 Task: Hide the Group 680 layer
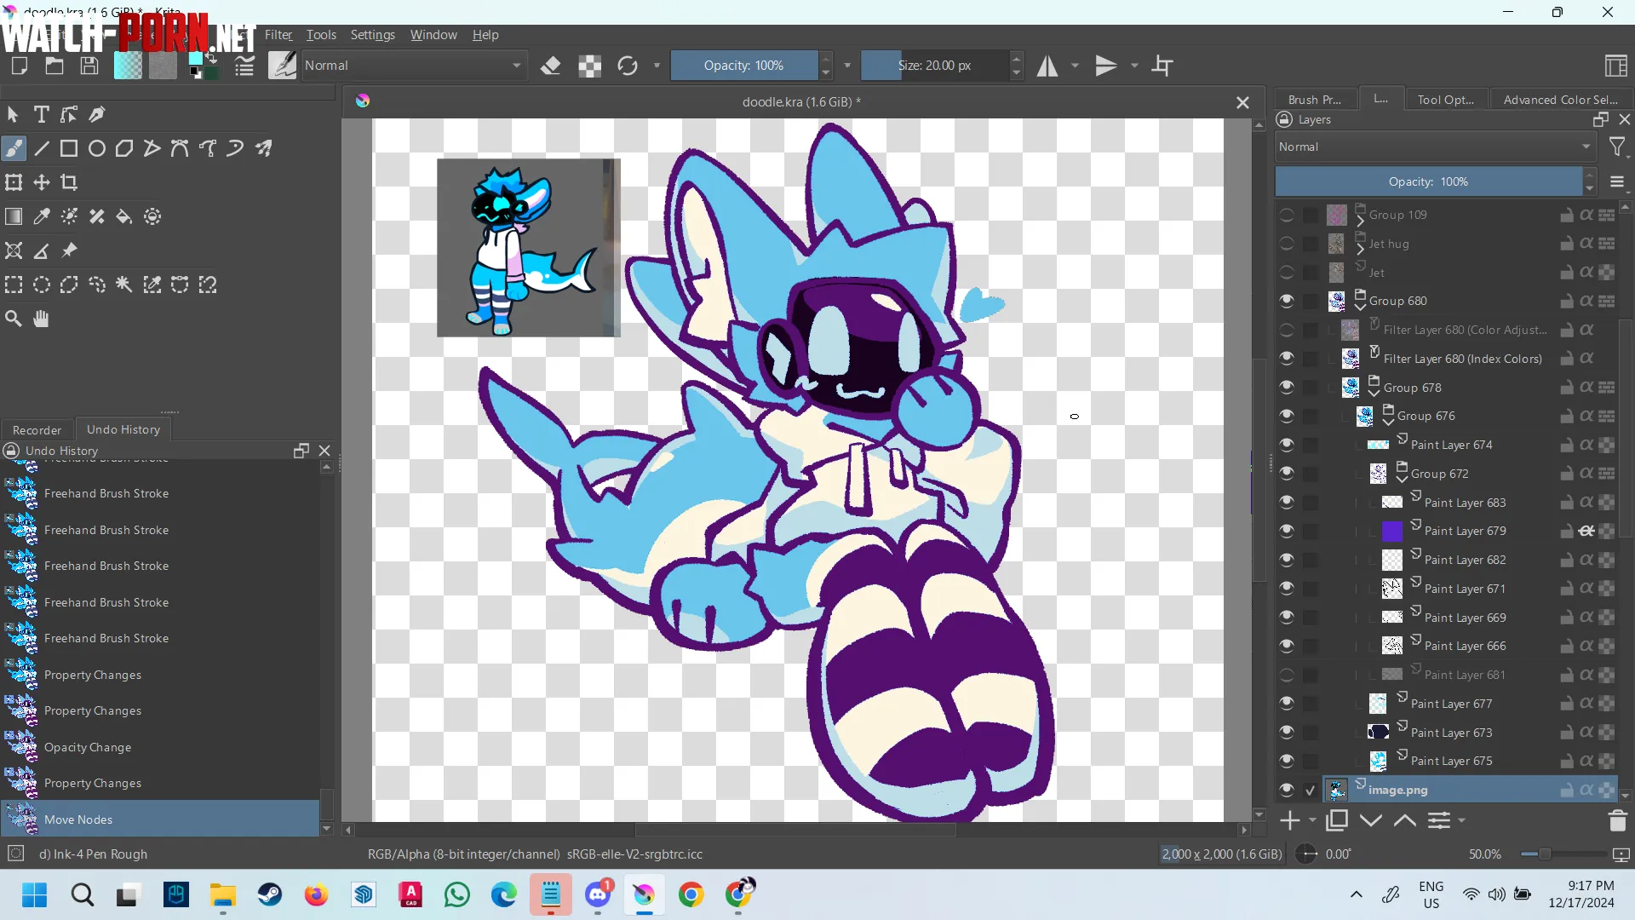[x=1287, y=301]
